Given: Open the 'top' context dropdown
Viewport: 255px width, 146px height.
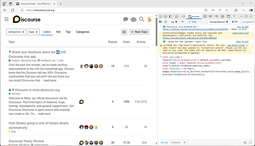Looking at the screenshot, I should point(174,22).
